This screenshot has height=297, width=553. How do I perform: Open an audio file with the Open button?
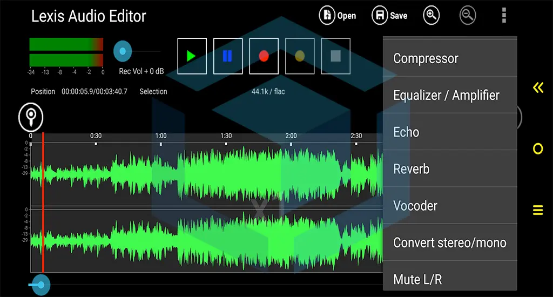[x=338, y=16]
